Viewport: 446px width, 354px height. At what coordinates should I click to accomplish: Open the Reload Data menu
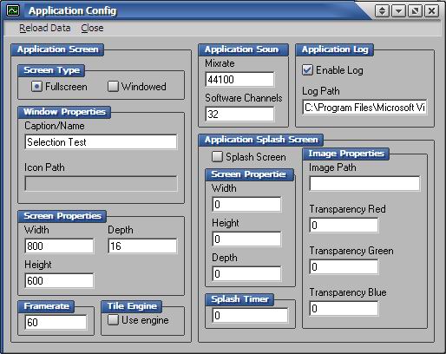pos(45,28)
